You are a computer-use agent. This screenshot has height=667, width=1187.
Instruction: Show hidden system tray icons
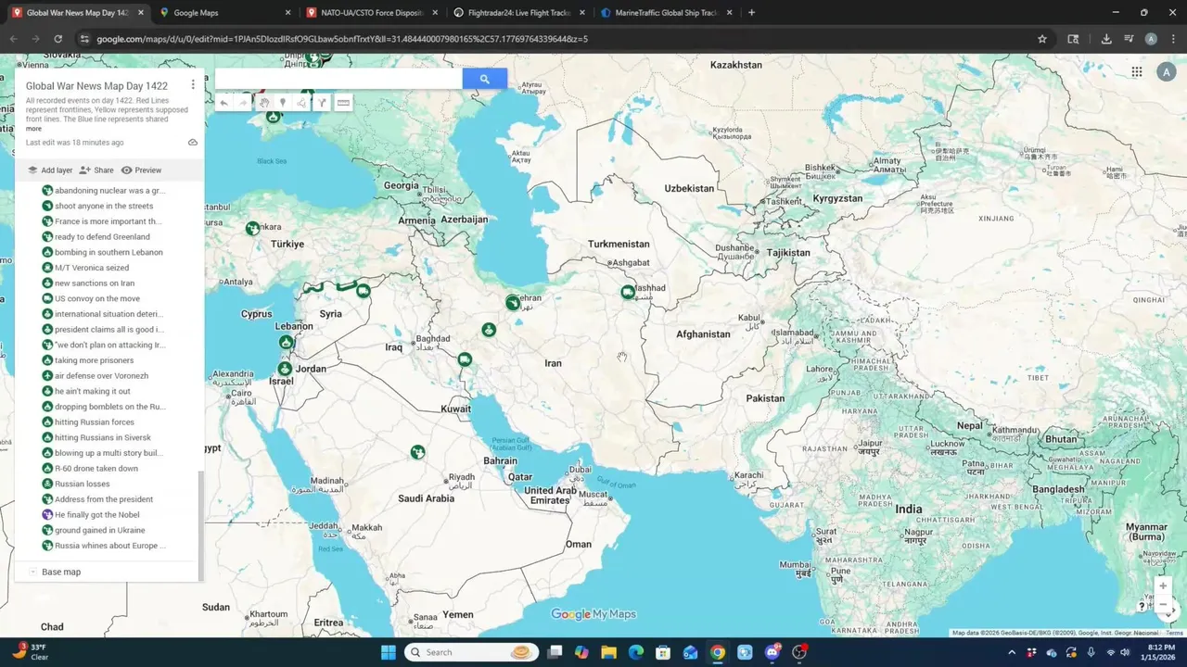(1011, 652)
